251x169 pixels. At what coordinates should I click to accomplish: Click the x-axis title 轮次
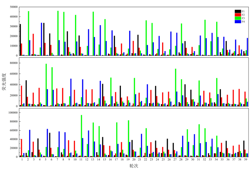134,166
